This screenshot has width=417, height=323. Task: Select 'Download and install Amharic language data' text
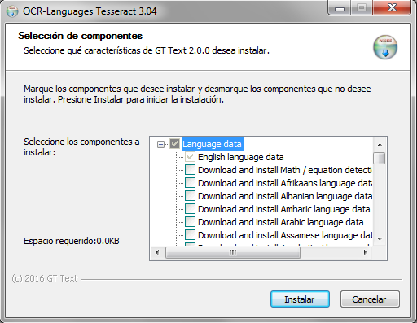click(284, 209)
